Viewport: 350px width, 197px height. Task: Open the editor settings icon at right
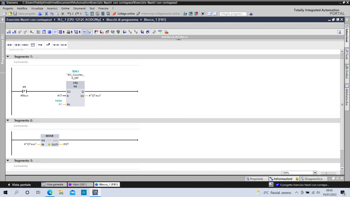tap(339, 32)
